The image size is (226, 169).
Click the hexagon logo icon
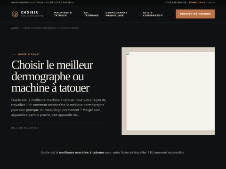15,14
